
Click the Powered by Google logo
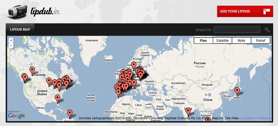point(16,115)
